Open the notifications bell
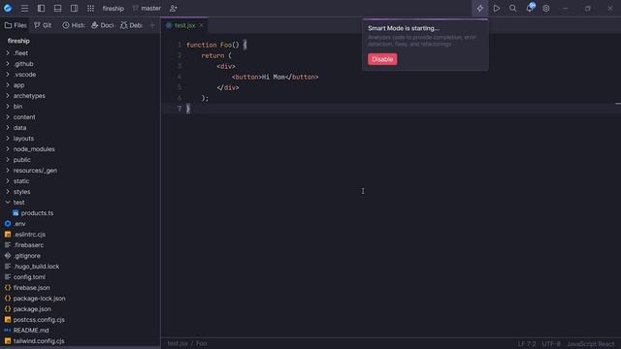Viewport: 621px width, 349px height. [530, 8]
